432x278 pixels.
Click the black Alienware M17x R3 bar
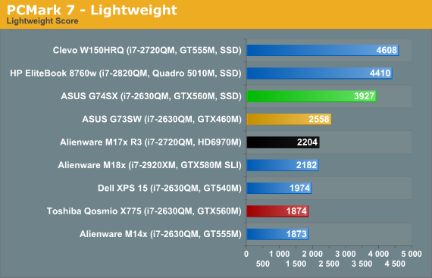pos(283,142)
